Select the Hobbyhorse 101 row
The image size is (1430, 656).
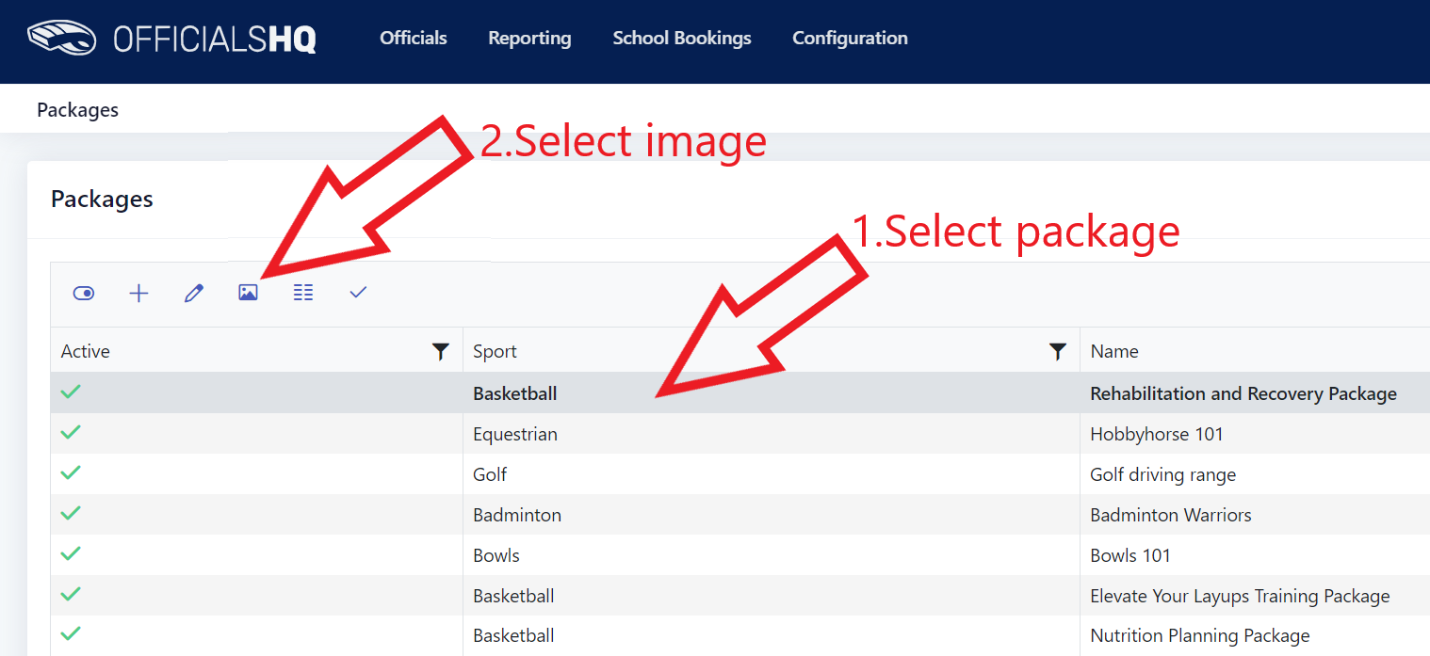click(x=740, y=434)
